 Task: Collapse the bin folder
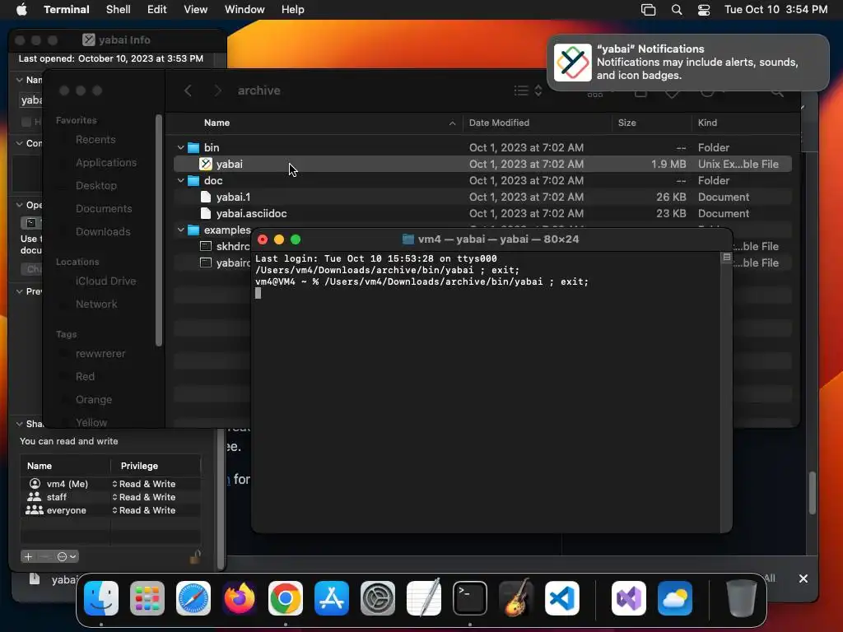[x=180, y=147]
